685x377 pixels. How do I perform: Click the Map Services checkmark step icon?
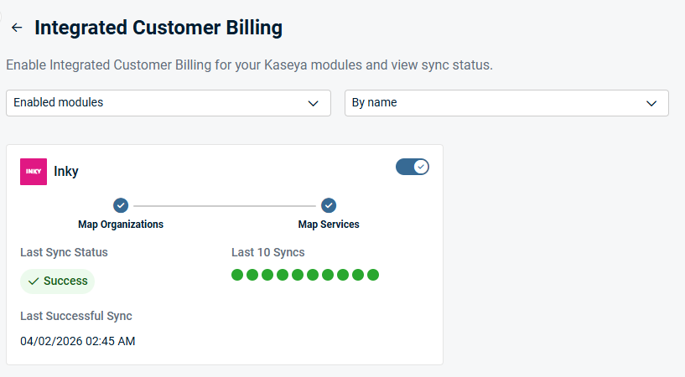click(329, 205)
